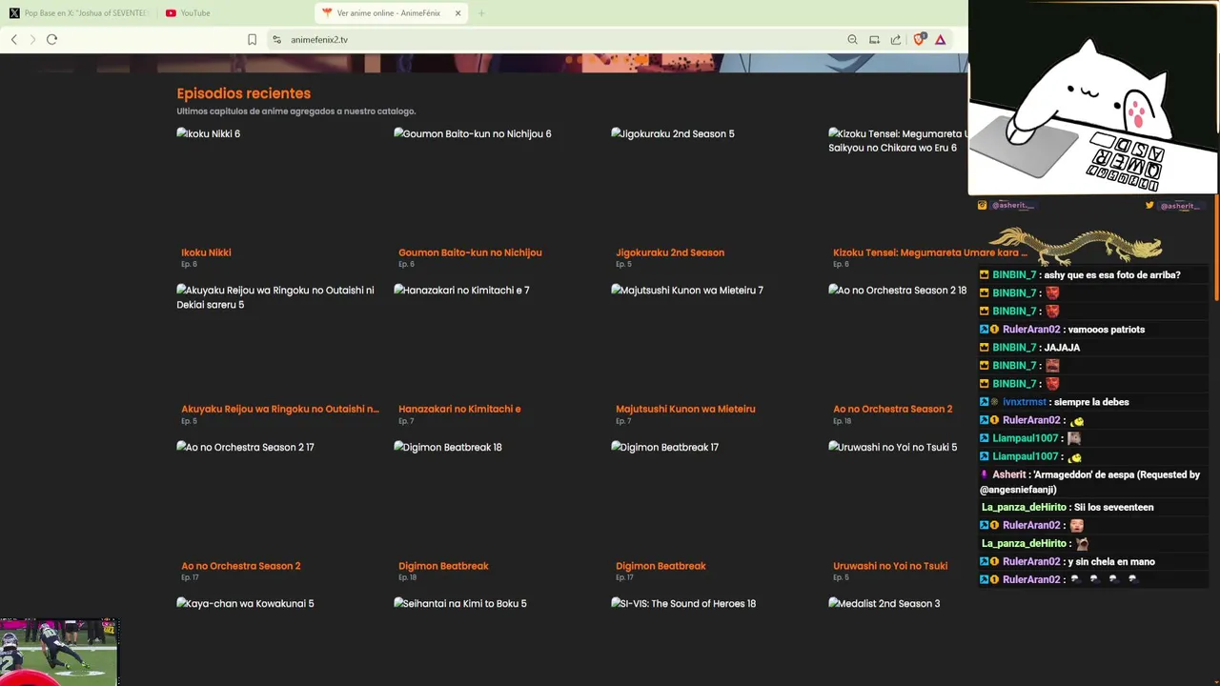
Task: Open Ao no Orchestra Season 2 18 thumbnail
Action: [x=898, y=339]
